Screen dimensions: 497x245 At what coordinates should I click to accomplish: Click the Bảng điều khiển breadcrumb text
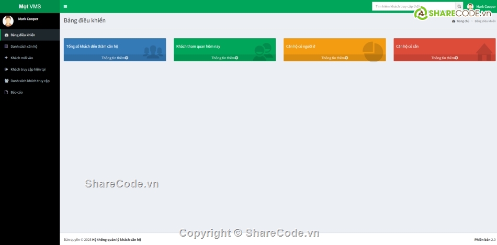pos(485,21)
